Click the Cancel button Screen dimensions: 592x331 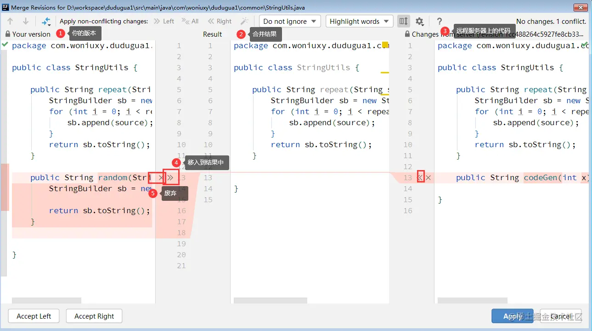(x=561, y=316)
